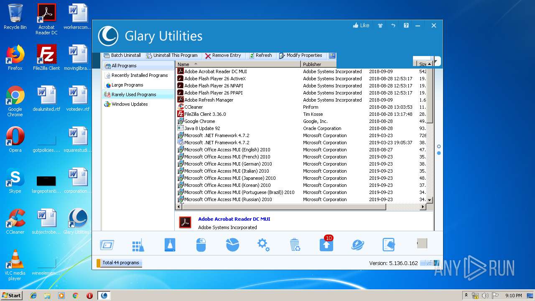Open Recycle Bin on desktop

coord(15,17)
